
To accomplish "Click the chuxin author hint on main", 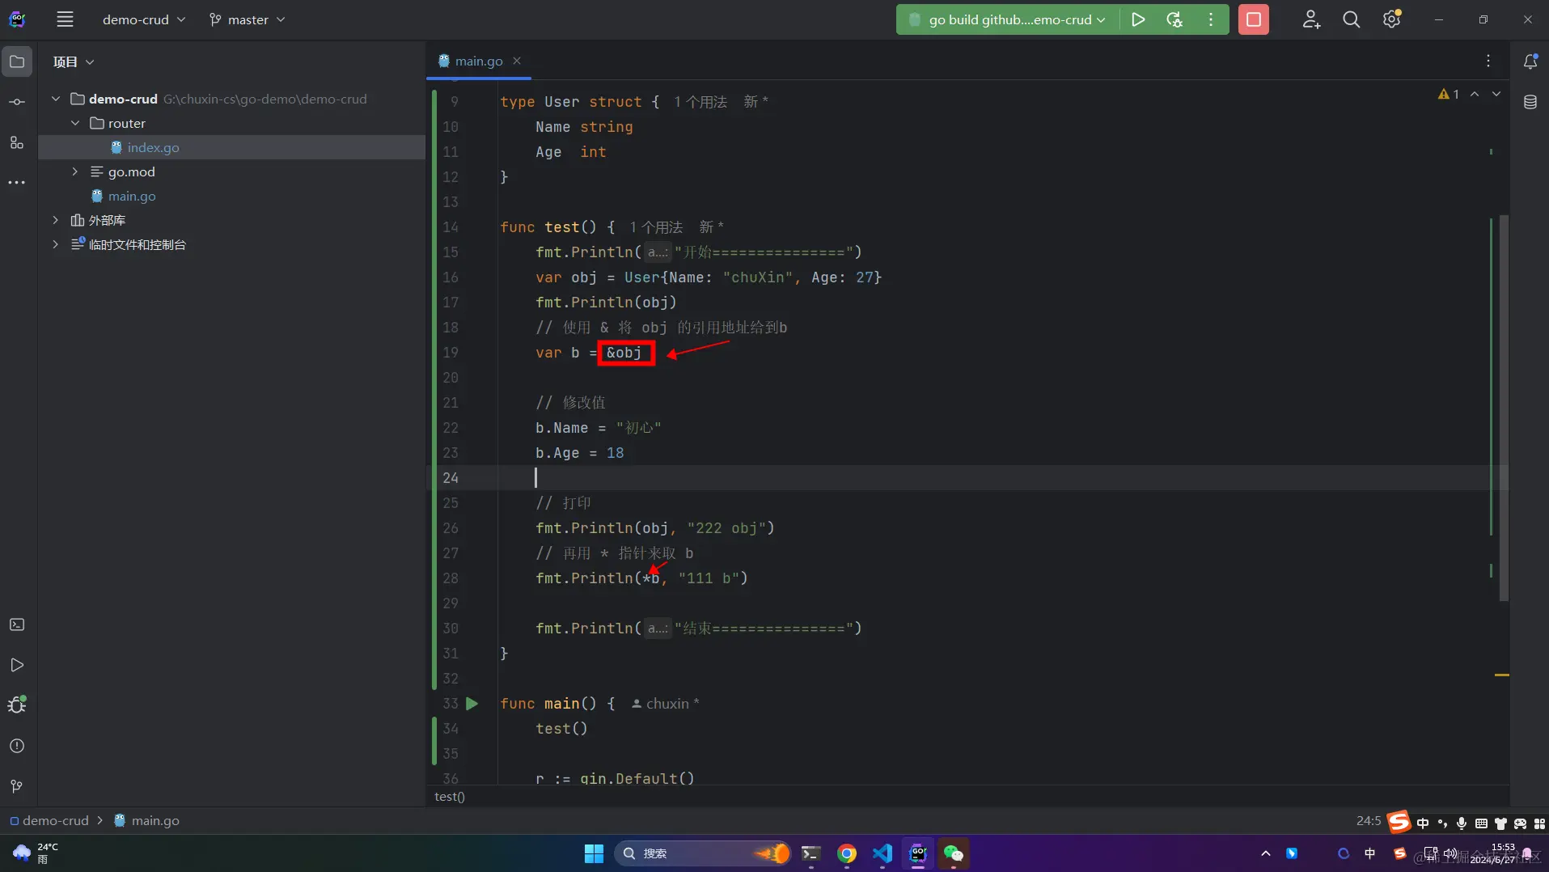I will coord(665,704).
